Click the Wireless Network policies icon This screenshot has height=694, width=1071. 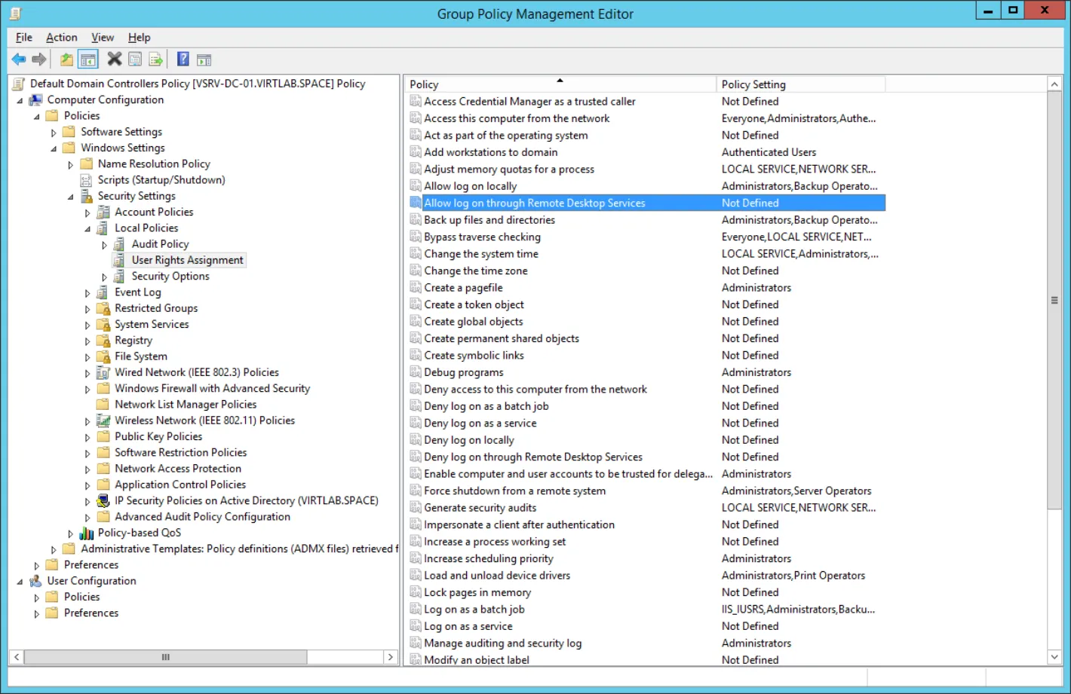click(103, 420)
